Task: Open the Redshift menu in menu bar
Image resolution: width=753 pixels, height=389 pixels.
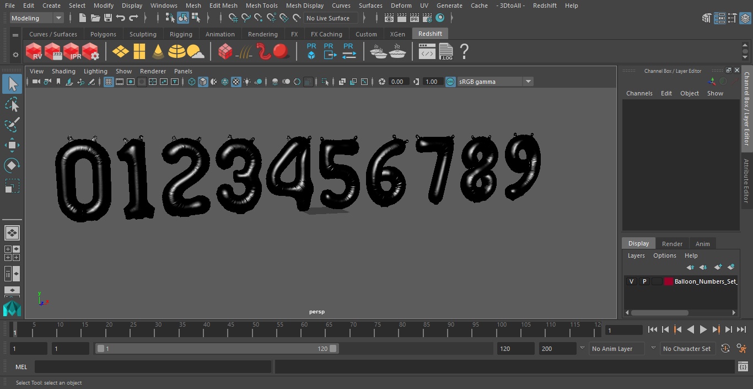Action: (545, 6)
